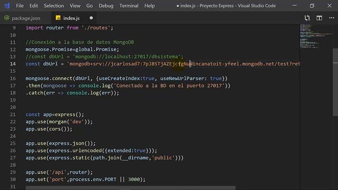Click line number 21 in the gutter
Image resolution: width=338 pixels, height=190 pixels.
[x=13, y=115]
